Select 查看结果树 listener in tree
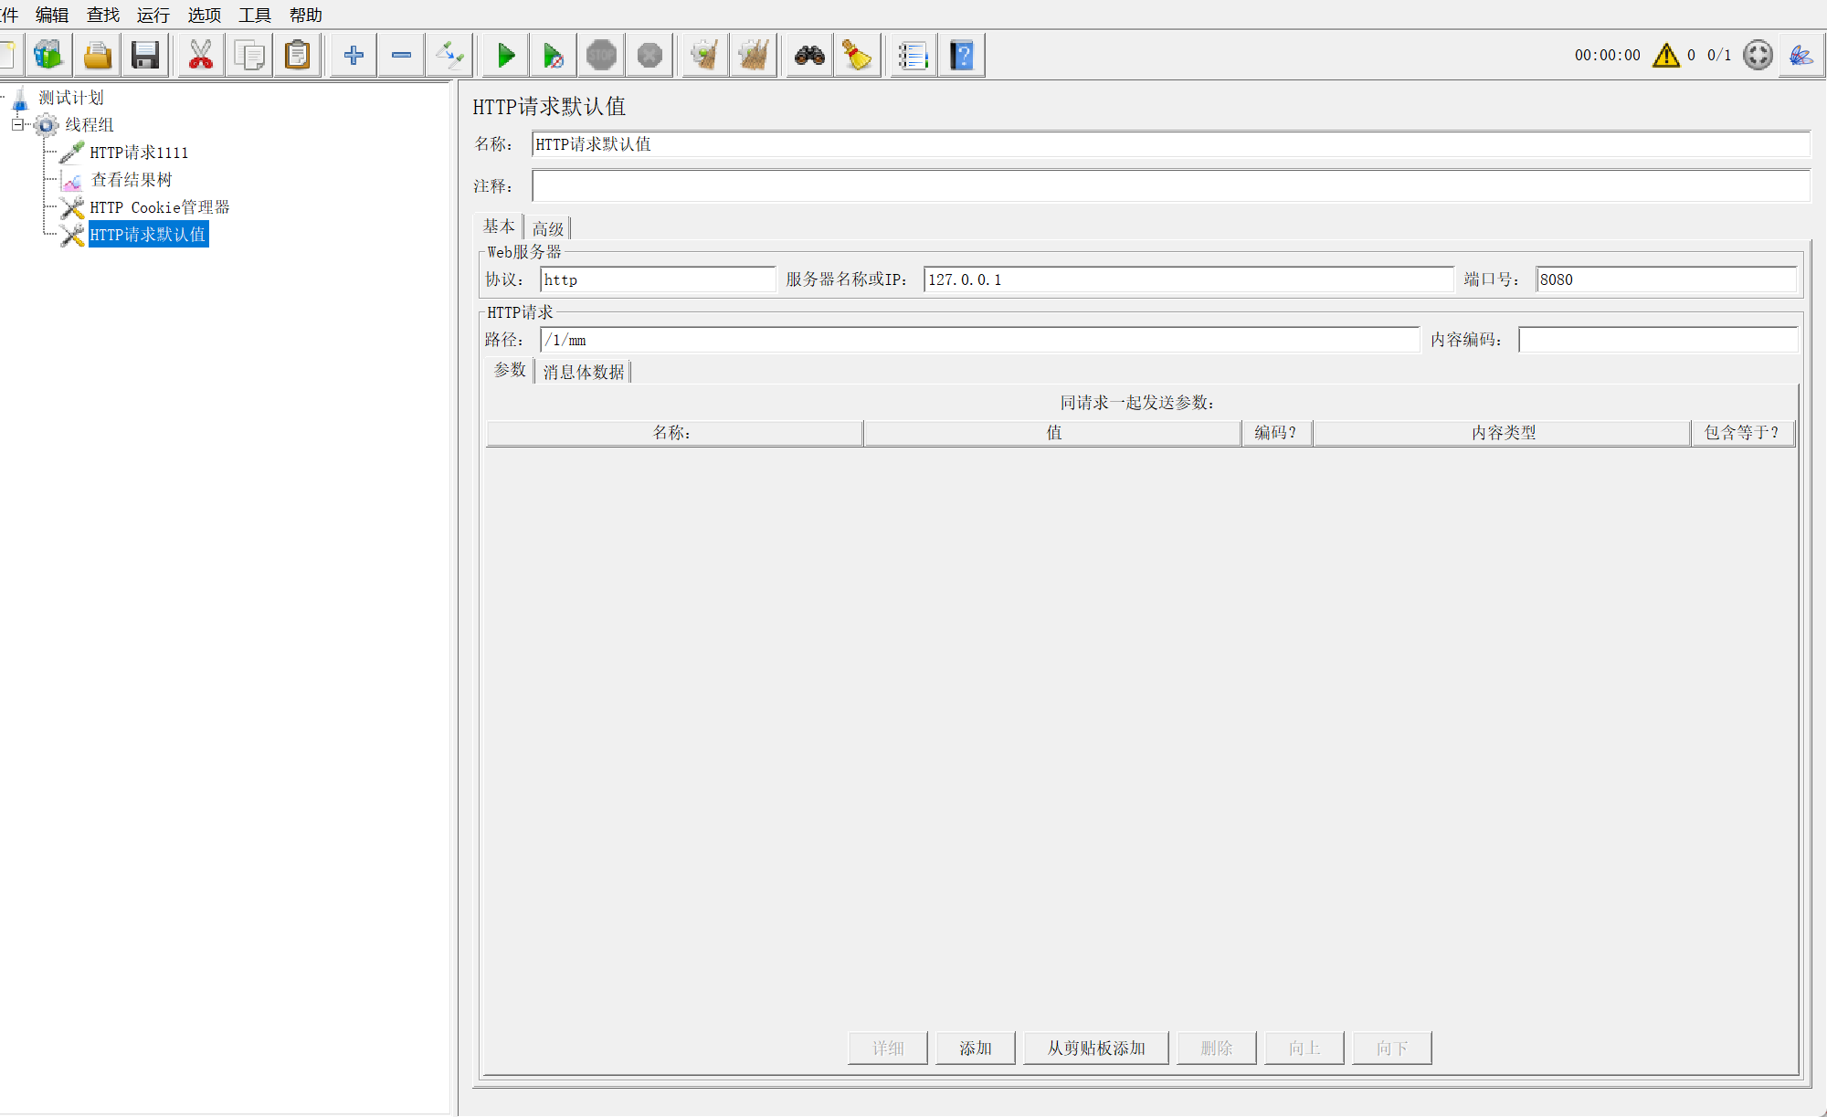1827x1117 pixels. pos(132,180)
